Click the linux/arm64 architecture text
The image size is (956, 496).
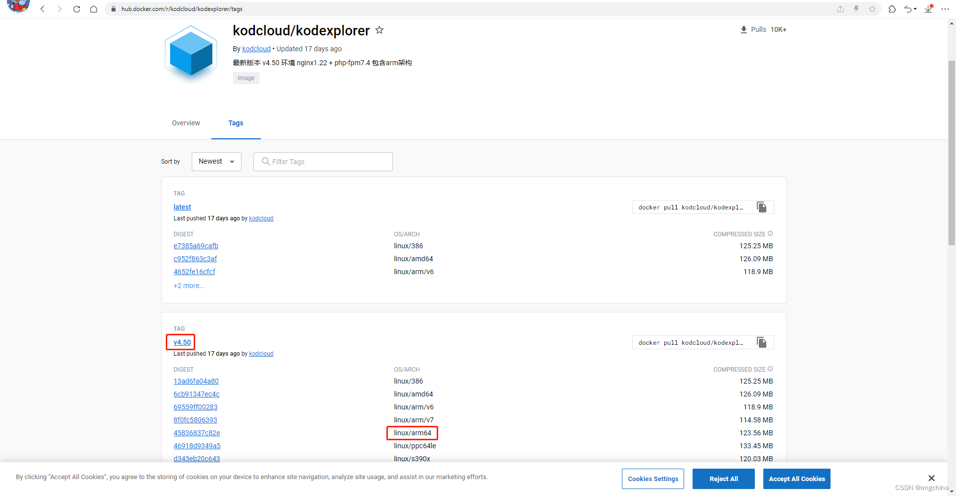coord(413,433)
